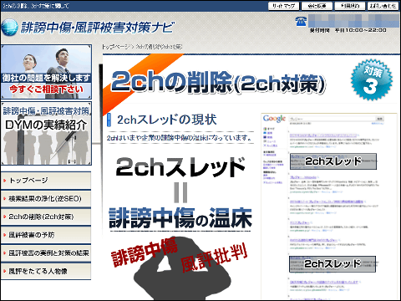Screen dimensions: 401x301
Task: Click the globe logo icon in header
Action: [x=9, y=28]
